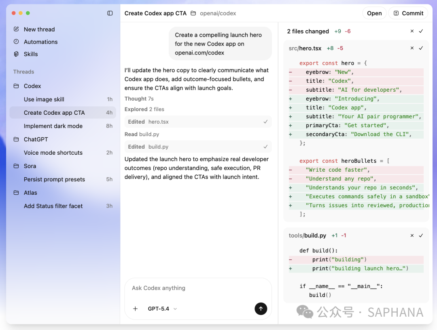Go to Automations

pos(41,42)
